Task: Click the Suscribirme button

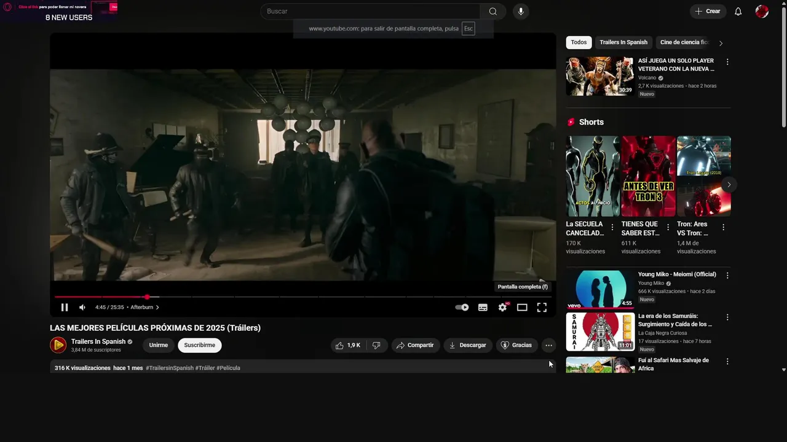Action: [200, 345]
